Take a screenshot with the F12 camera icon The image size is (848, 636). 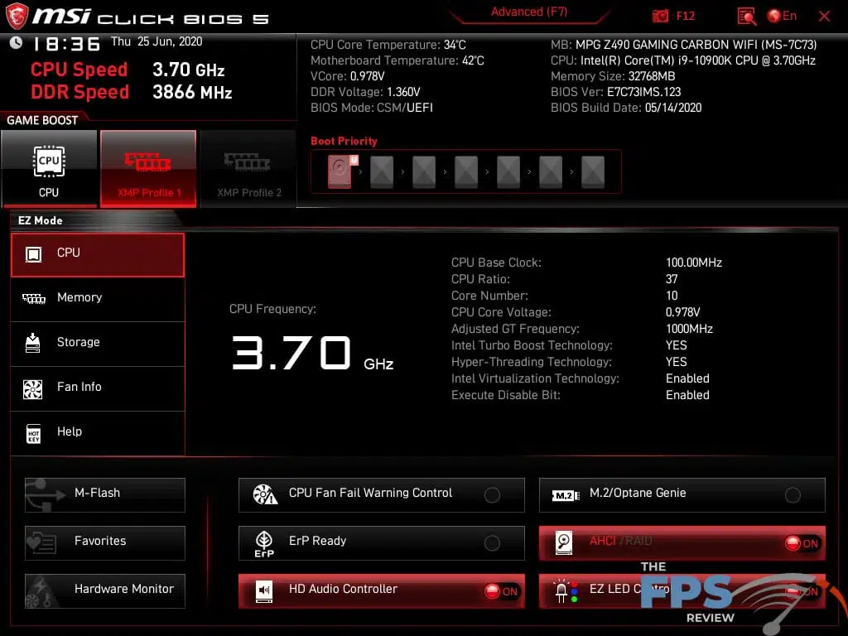click(660, 16)
